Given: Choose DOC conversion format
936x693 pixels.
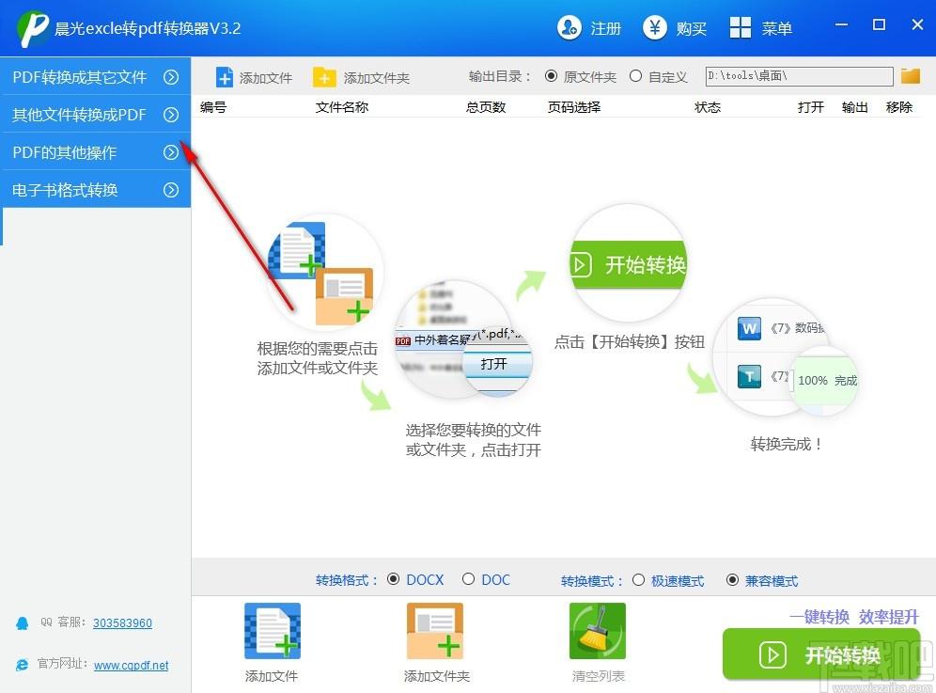Looking at the screenshot, I should tap(468, 579).
